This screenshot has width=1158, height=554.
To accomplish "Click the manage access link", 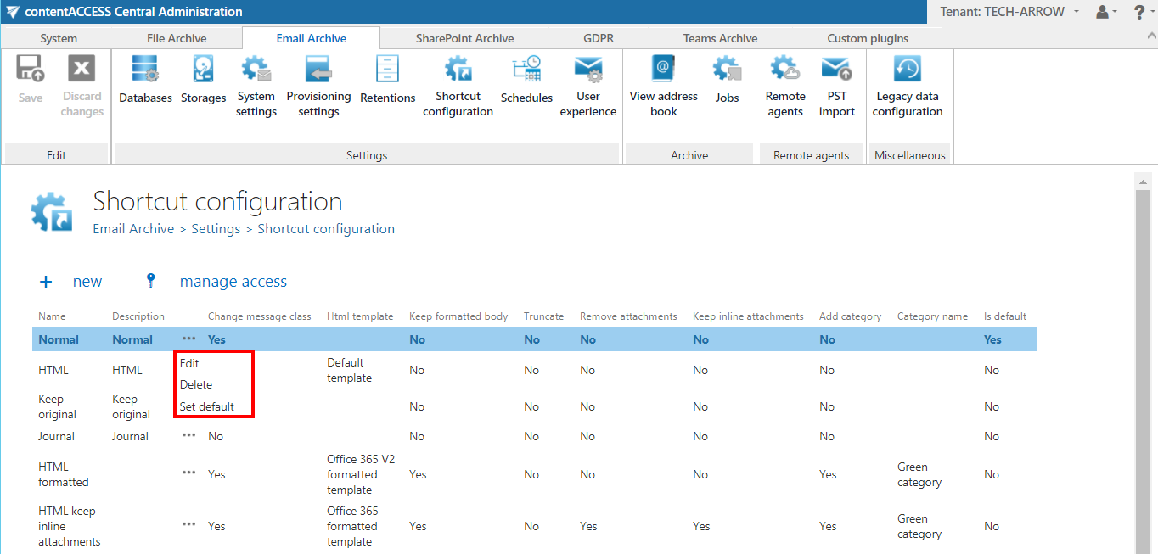I will [233, 282].
